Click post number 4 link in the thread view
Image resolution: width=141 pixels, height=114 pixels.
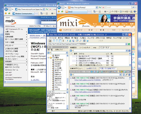(71, 84)
